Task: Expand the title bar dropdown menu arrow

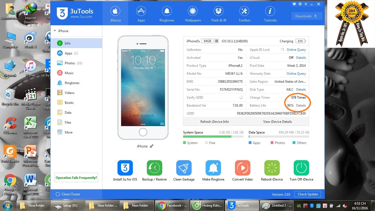Action: tap(305, 4)
